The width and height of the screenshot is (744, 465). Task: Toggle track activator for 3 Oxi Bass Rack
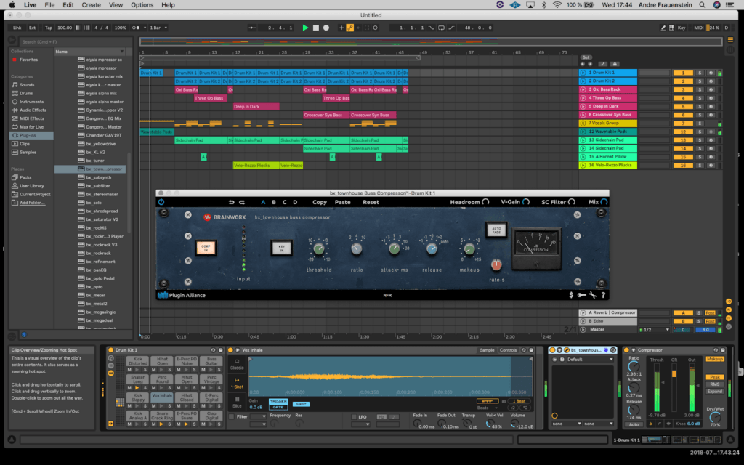683,89
